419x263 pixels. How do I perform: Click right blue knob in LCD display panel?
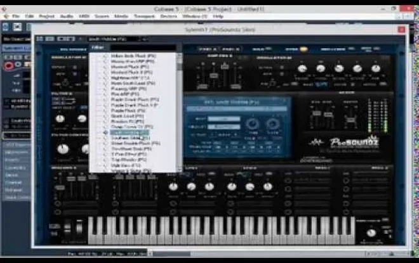[272, 124]
